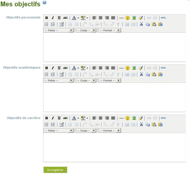Click highlight color icon in Objectifs personnels editor

pyautogui.click(x=83, y=18)
